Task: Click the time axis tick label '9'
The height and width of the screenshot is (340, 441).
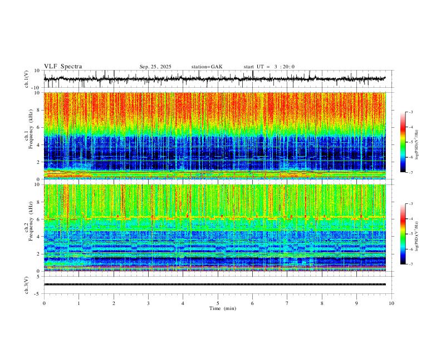Action: pyautogui.click(x=356, y=303)
